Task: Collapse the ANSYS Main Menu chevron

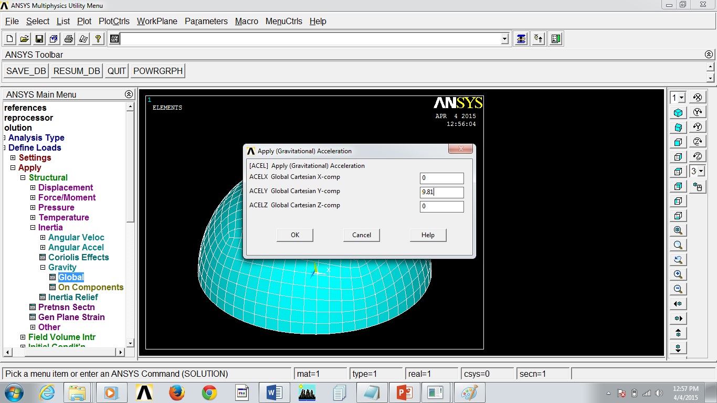Action: tap(129, 94)
